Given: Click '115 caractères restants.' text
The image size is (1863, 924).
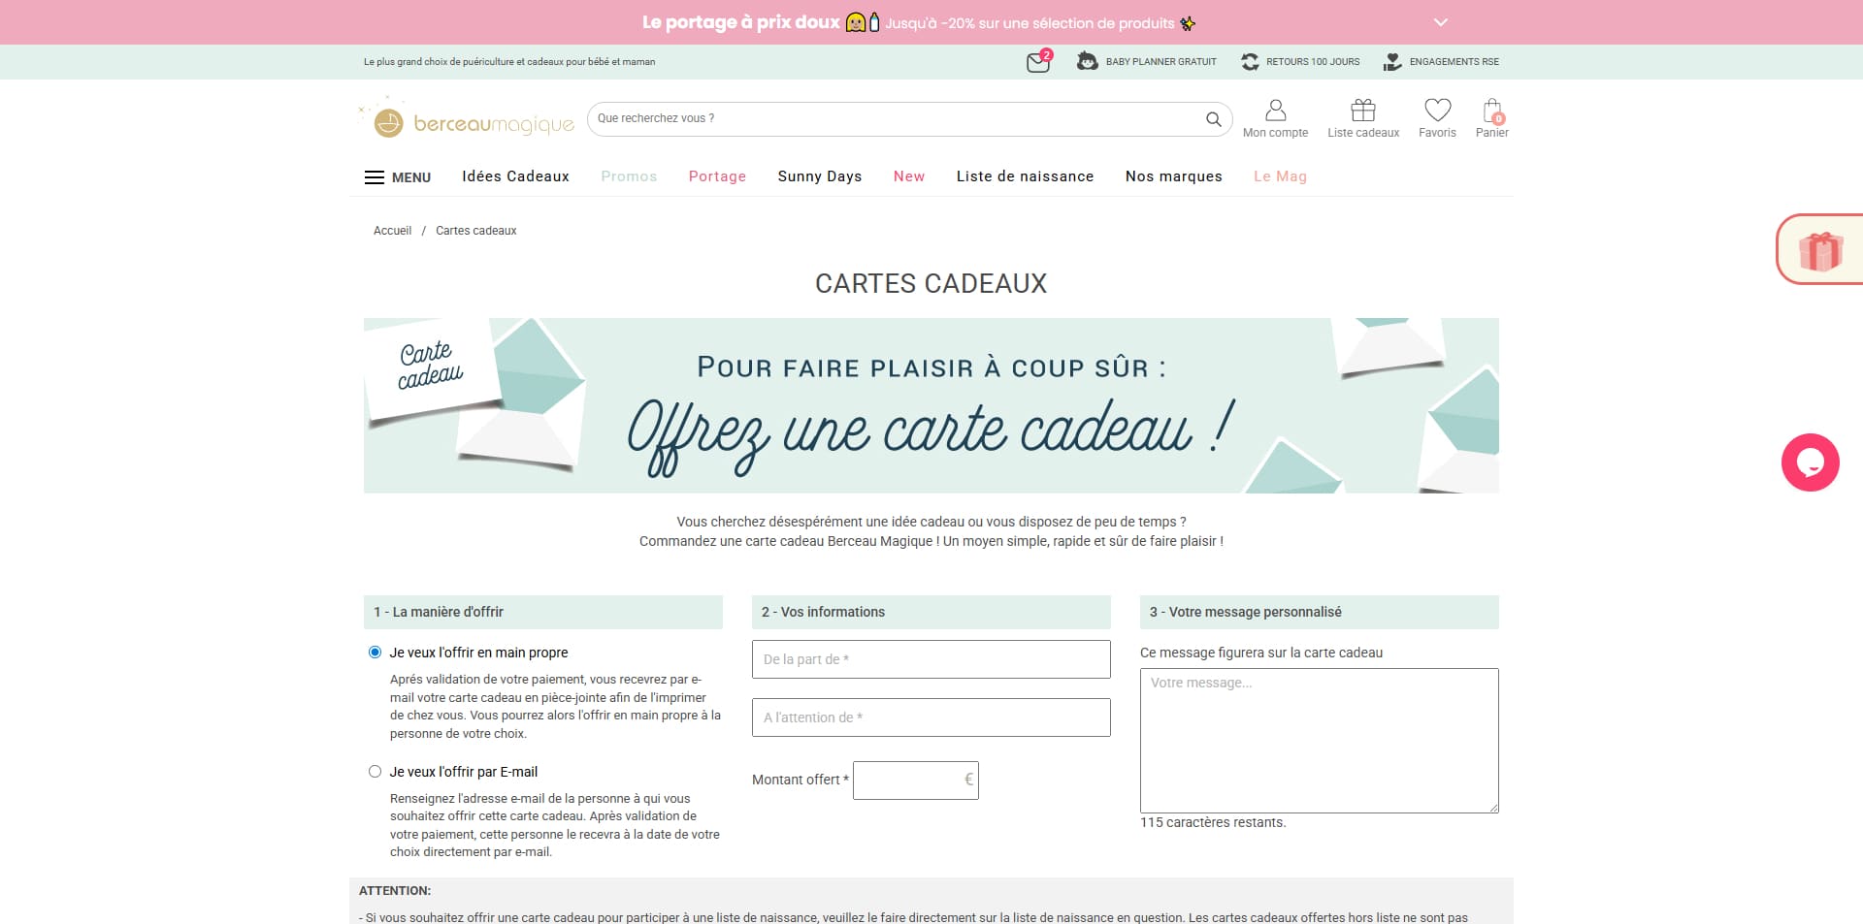Looking at the screenshot, I should tap(1213, 822).
